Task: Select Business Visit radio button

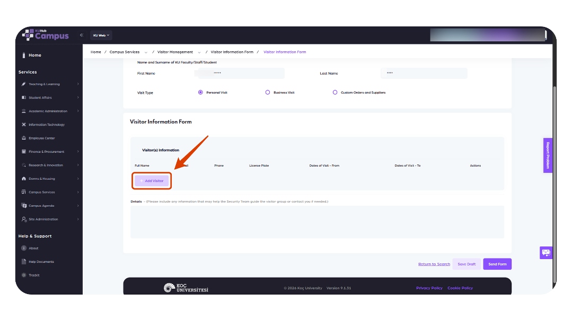Action: (x=267, y=93)
